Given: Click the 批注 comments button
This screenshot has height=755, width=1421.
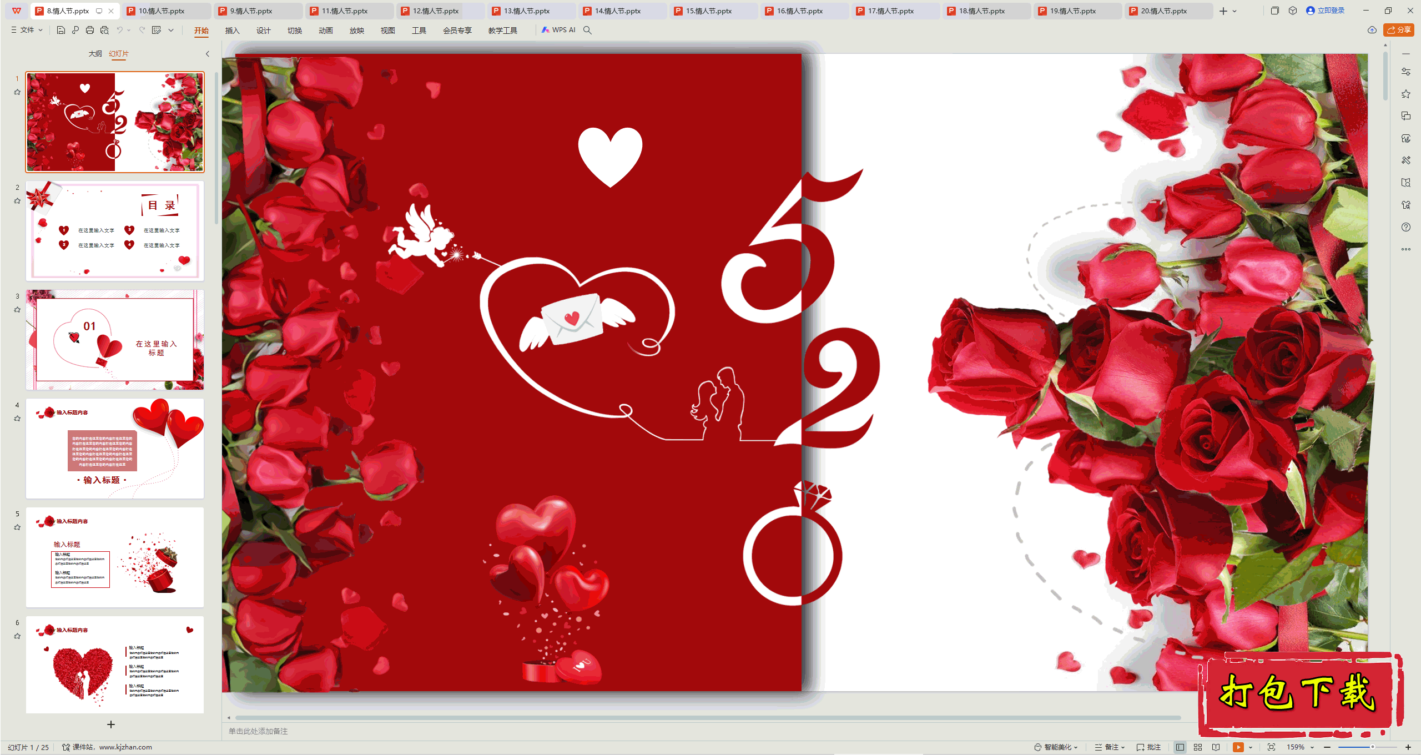Looking at the screenshot, I should (1148, 747).
